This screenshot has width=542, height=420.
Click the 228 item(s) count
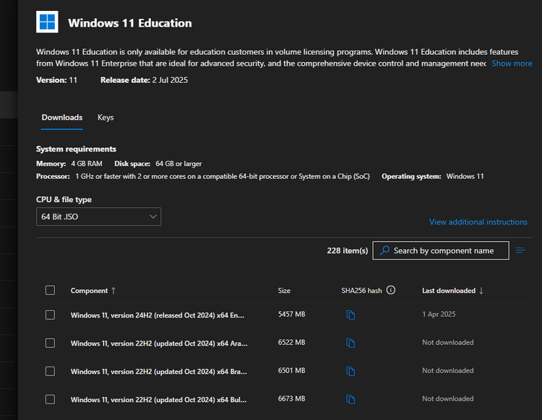click(x=348, y=250)
